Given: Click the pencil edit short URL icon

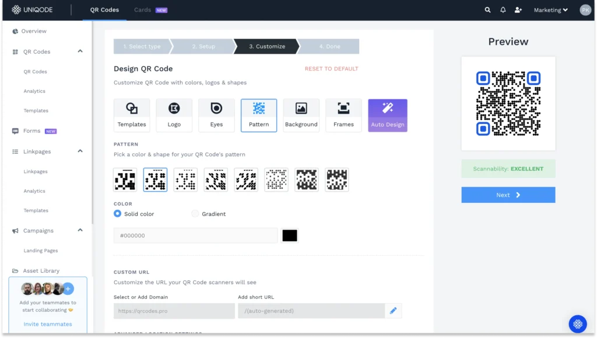Looking at the screenshot, I should [x=394, y=311].
